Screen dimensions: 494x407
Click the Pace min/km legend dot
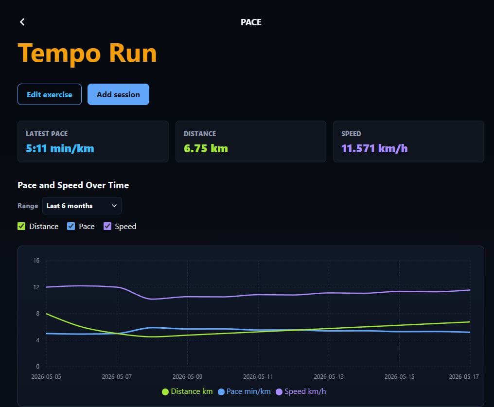(221, 391)
